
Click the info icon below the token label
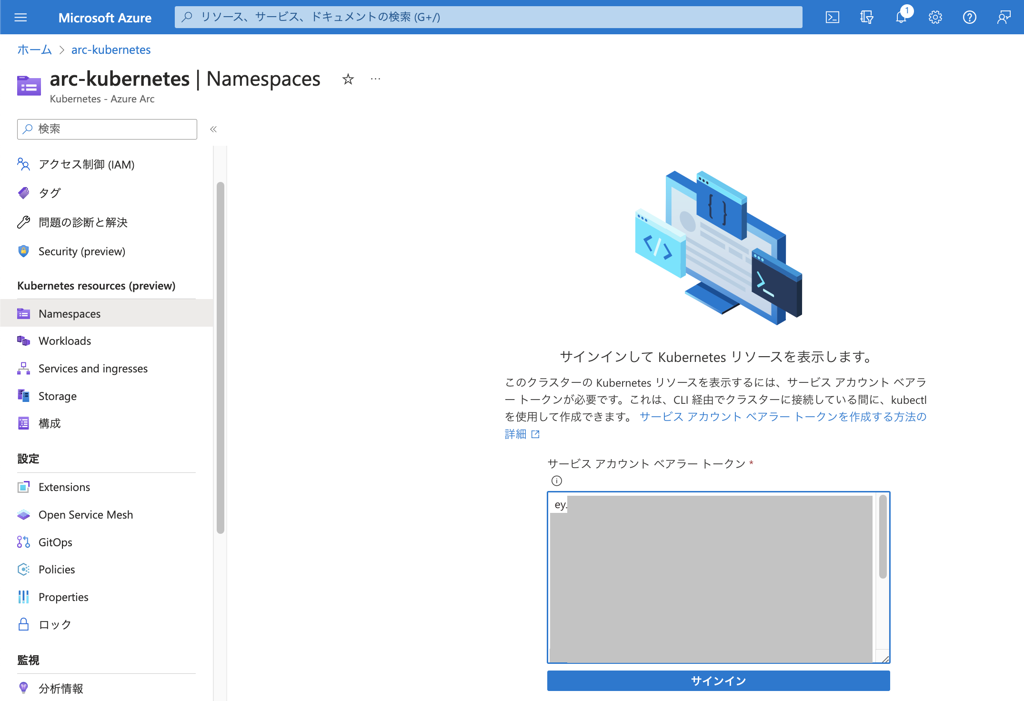pos(556,481)
